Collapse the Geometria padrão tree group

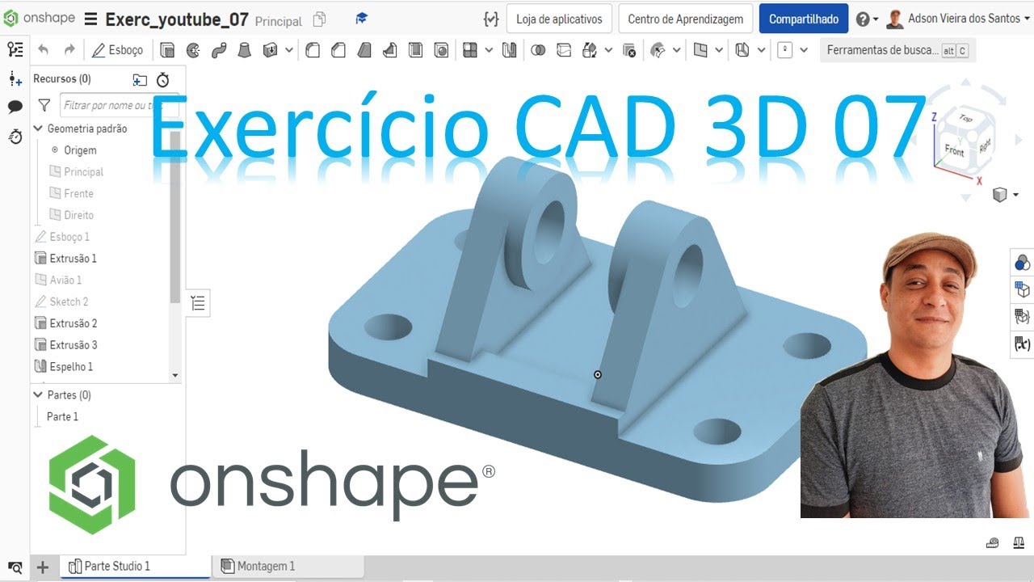[38, 129]
